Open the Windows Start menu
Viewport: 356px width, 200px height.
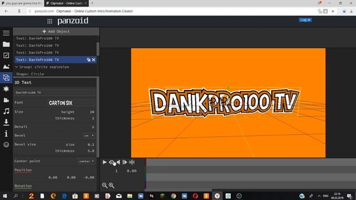click(x=5, y=196)
